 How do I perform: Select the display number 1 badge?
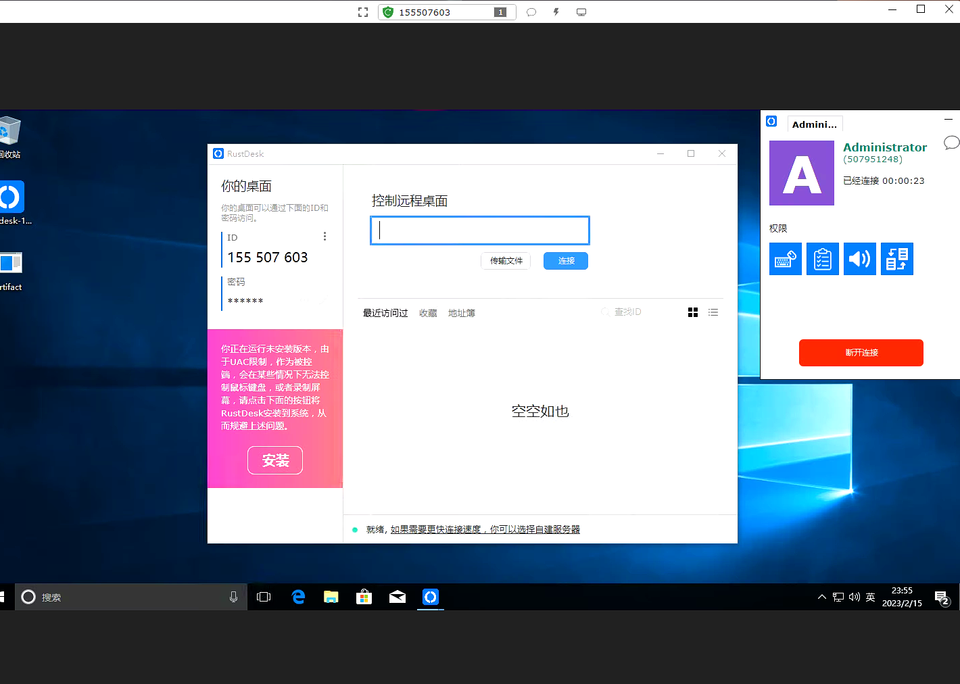(x=500, y=12)
